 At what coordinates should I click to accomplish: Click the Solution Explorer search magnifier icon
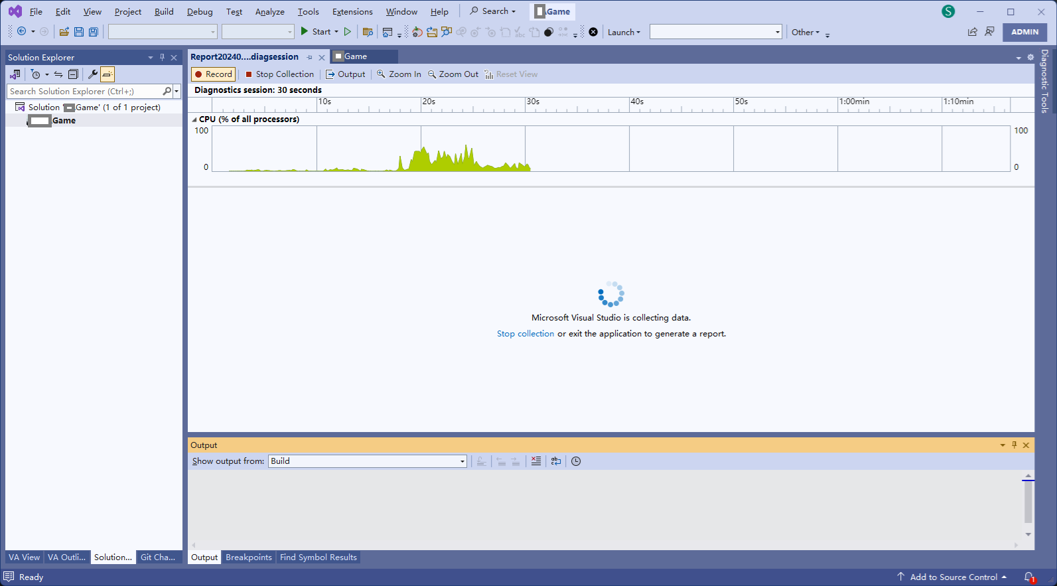167,91
